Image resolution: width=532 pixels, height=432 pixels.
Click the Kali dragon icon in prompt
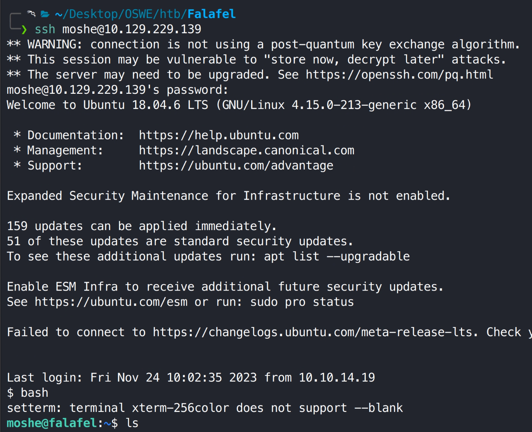(x=31, y=14)
